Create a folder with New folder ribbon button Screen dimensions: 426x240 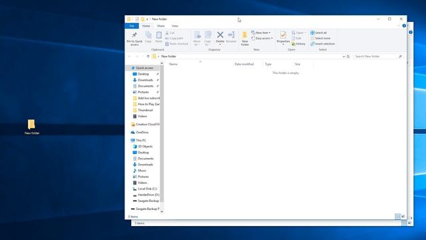pos(245,39)
